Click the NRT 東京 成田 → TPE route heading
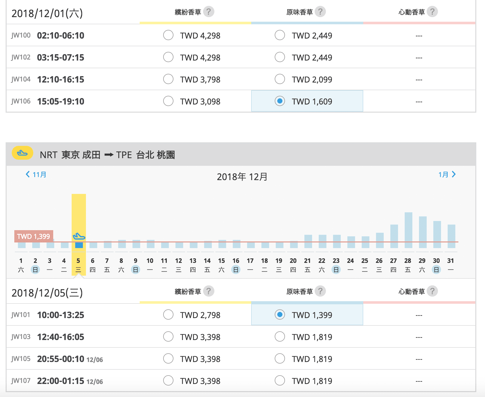 coord(107,155)
